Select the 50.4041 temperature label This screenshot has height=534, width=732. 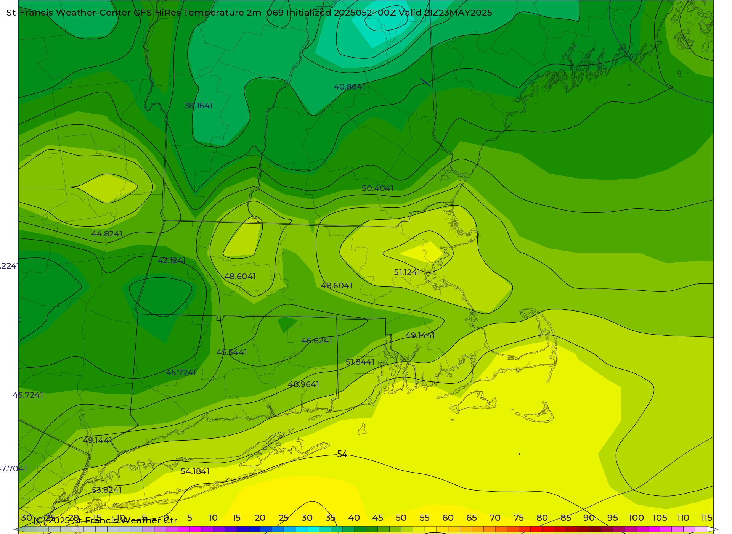tap(377, 188)
